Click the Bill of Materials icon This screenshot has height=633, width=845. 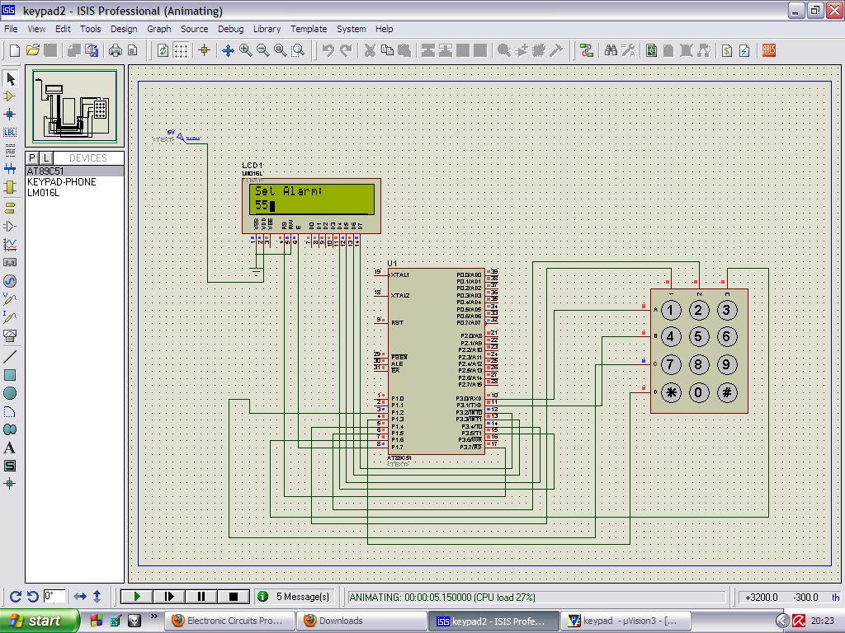pos(726,50)
